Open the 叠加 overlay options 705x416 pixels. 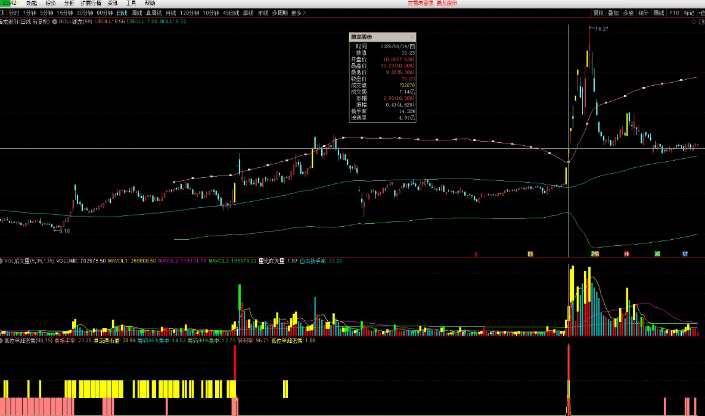(613, 12)
